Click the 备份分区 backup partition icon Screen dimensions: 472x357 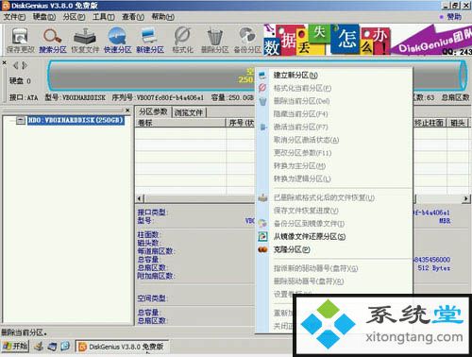click(x=247, y=40)
